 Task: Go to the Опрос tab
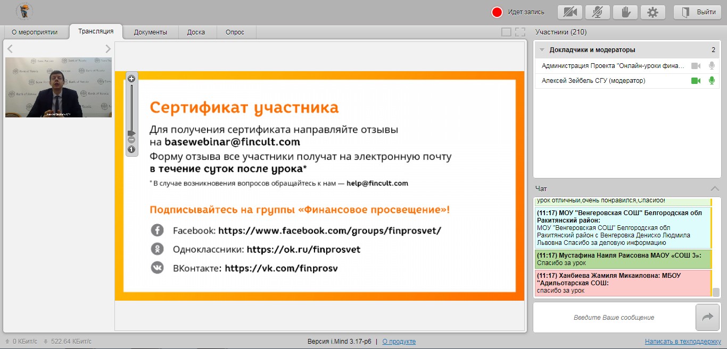pos(235,32)
